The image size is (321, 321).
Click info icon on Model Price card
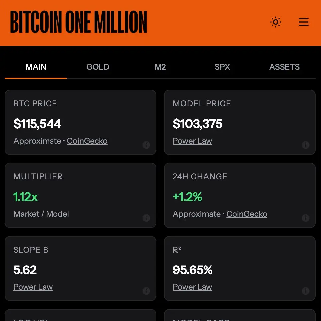(305, 145)
